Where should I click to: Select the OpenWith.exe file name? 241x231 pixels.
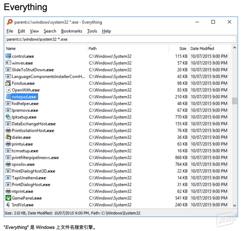[x=26, y=90]
